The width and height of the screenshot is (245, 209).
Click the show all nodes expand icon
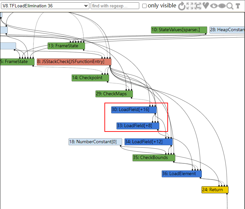[190, 6]
